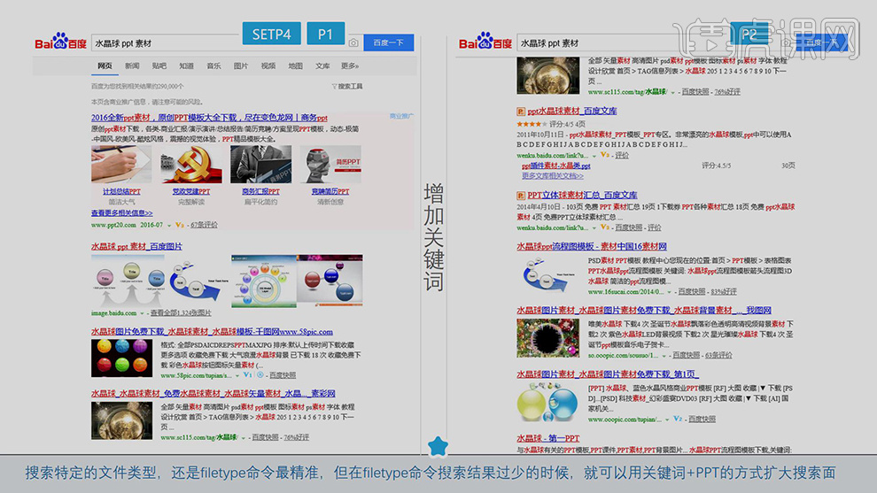The height and width of the screenshot is (493, 877).
Task: Switch to the 图片 tab
Action: pos(241,66)
